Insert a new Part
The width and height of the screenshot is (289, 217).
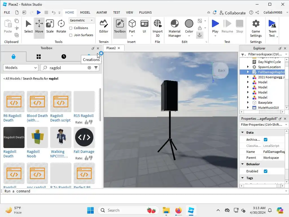(132, 27)
